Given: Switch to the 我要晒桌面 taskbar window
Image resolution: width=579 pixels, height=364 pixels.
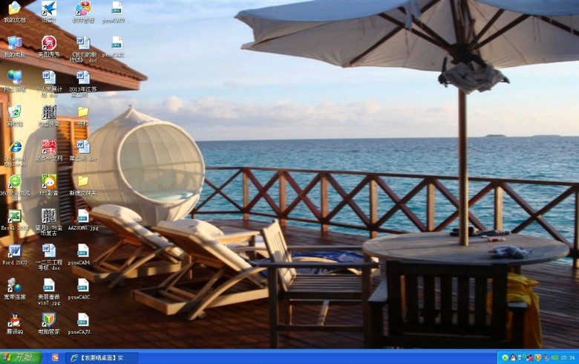Looking at the screenshot, I should (x=102, y=357).
